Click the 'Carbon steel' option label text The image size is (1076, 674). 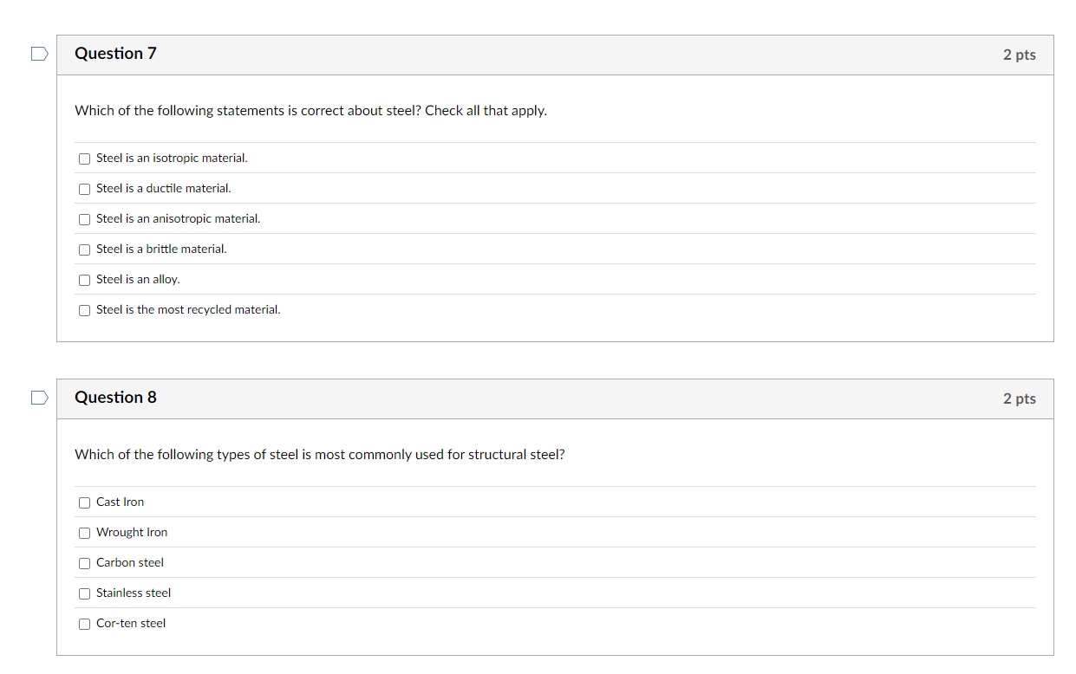coord(129,562)
